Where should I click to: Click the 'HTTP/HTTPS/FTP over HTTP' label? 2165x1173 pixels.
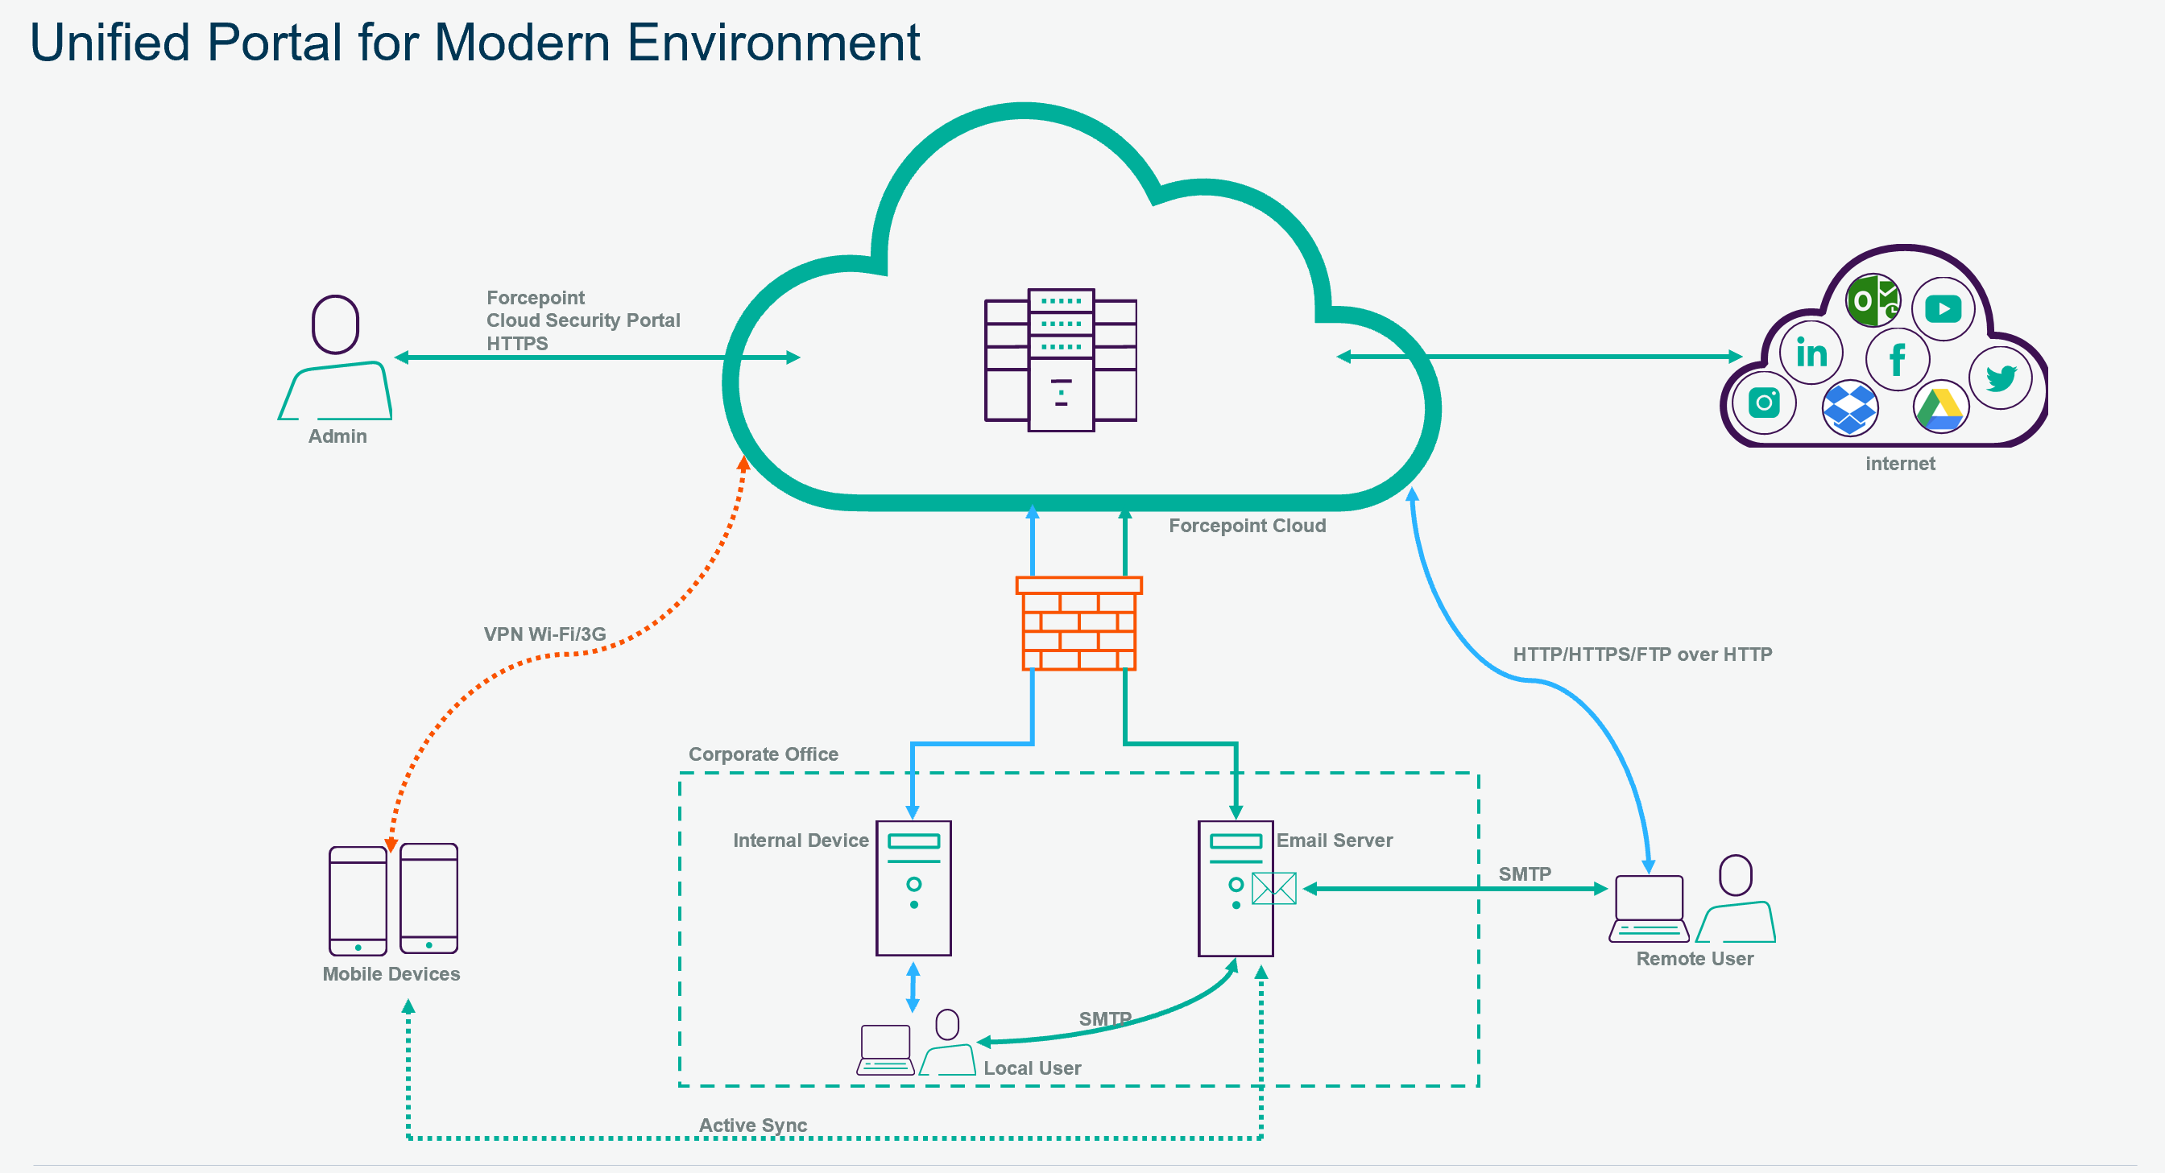tap(1642, 655)
